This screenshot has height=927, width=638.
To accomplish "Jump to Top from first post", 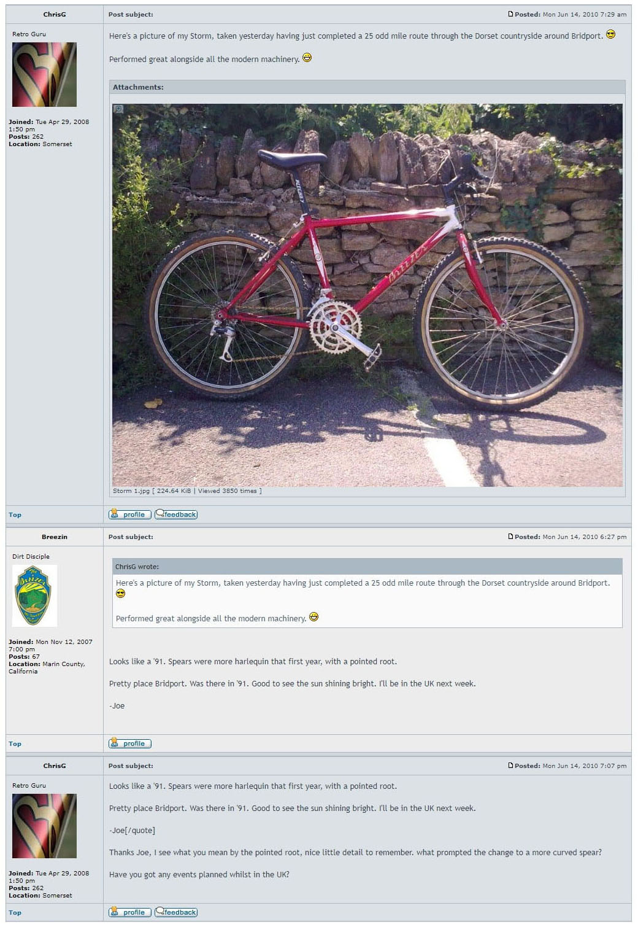I will tap(15, 515).
